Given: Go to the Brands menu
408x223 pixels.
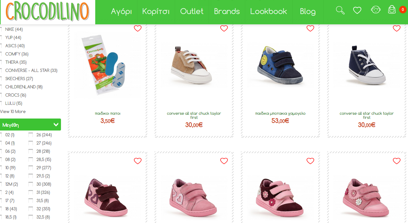Looking at the screenshot, I should click(227, 11).
